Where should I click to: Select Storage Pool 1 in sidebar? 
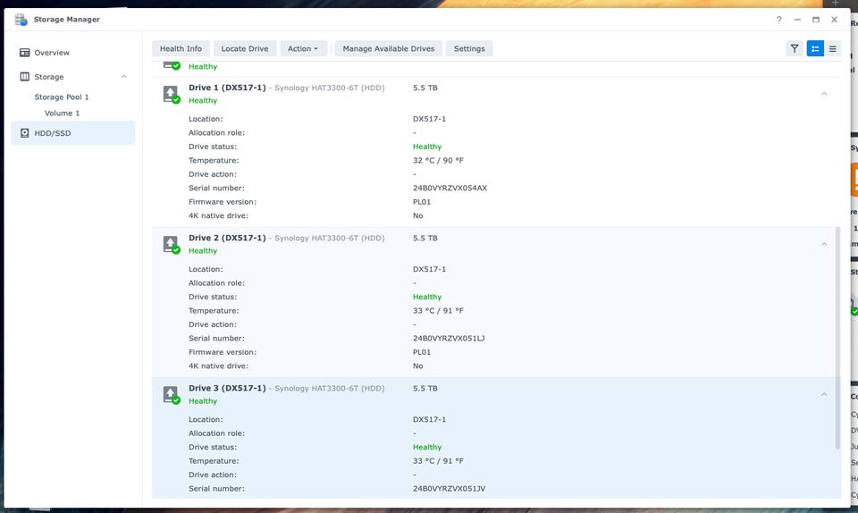(62, 97)
